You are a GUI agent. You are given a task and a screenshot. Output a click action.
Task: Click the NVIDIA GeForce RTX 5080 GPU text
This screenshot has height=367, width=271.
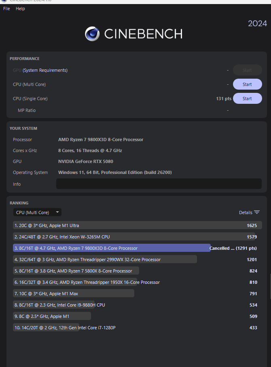click(86, 161)
